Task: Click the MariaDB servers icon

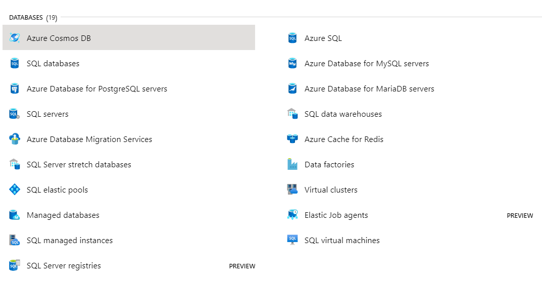Action: [x=292, y=88]
